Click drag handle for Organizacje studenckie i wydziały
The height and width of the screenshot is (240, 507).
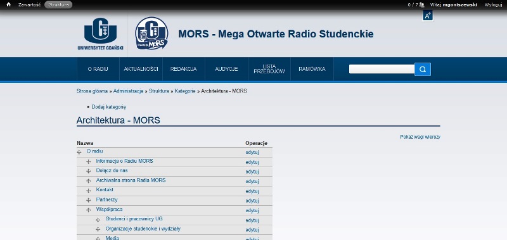pyautogui.click(x=98, y=230)
